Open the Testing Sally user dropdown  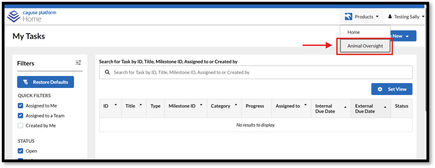[407, 17]
